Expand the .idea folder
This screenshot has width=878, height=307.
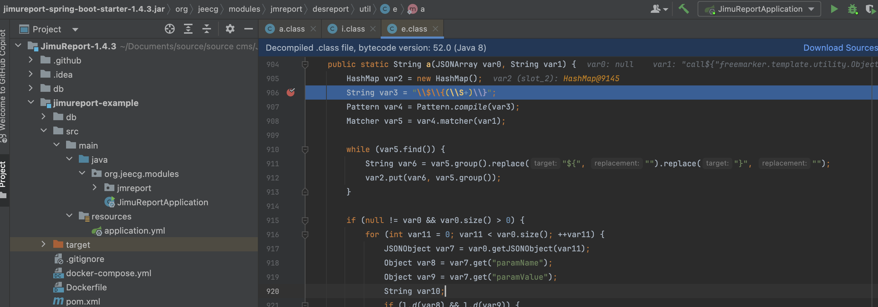coord(31,74)
